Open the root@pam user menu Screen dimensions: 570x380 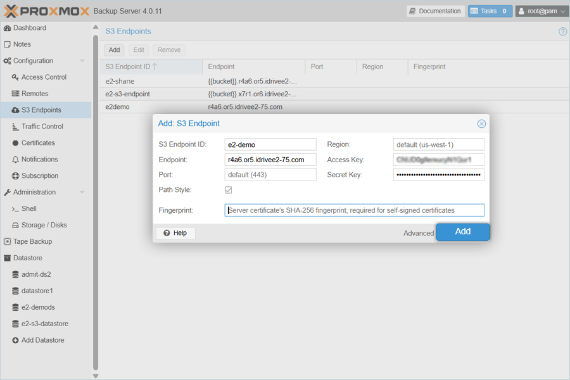(x=541, y=11)
